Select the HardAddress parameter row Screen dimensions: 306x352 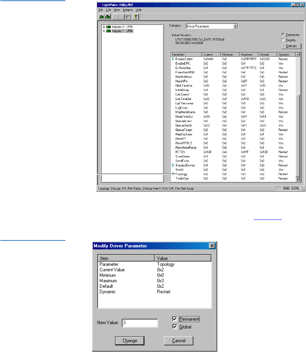coord(233,77)
